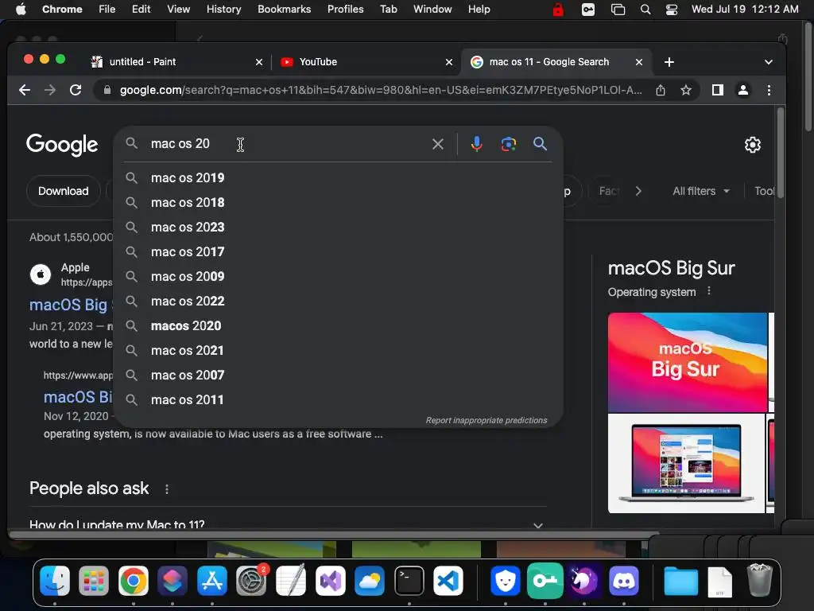Select suggestion mac os 2019
The image size is (814, 611).
point(338,177)
